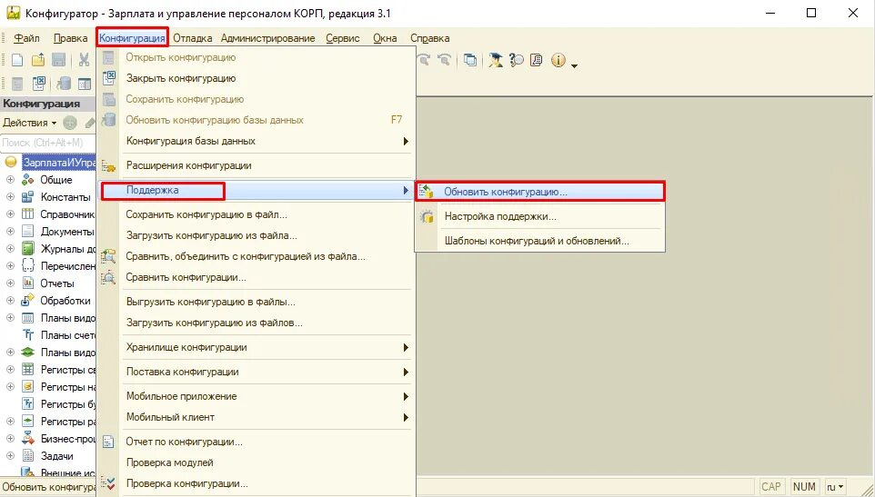The image size is (875, 497).
Task: Select Расширения конфигурации
Action: pyautogui.click(x=256, y=165)
